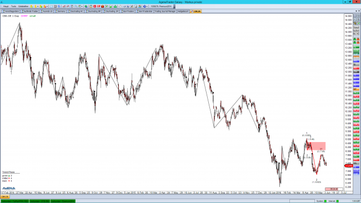Switch to the Daytrading 1M tab
Image resolution: width=361 pixels, height=203 pixels.
tap(111, 11)
